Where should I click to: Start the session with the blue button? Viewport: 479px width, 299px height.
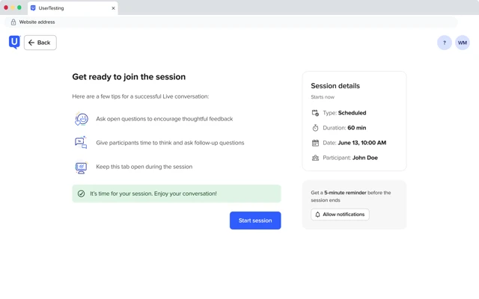tap(255, 221)
